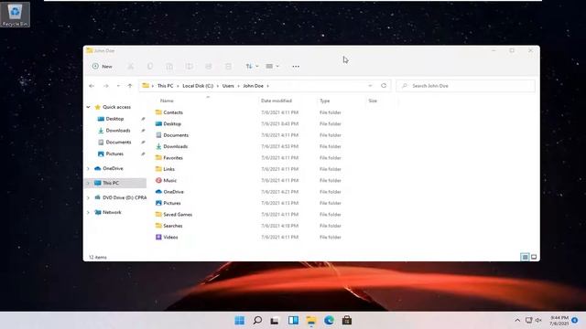Select the Saved Games folder
This screenshot has width=586, height=329.
[178, 215]
